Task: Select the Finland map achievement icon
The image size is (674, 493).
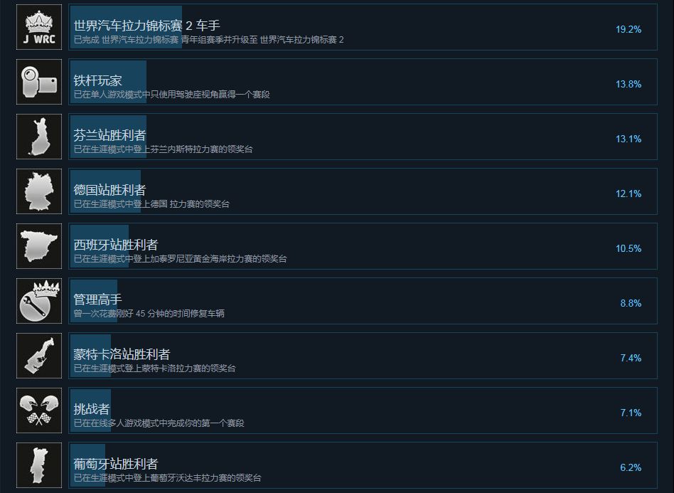Action: tap(39, 137)
